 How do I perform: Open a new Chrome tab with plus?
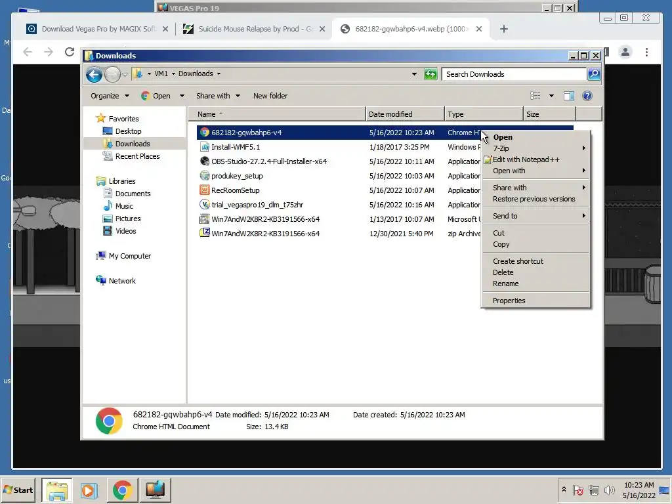coord(504,29)
